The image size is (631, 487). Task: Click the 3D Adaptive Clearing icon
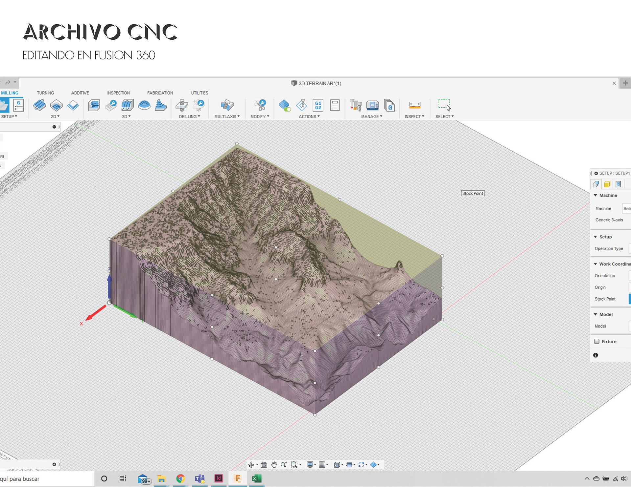94,105
